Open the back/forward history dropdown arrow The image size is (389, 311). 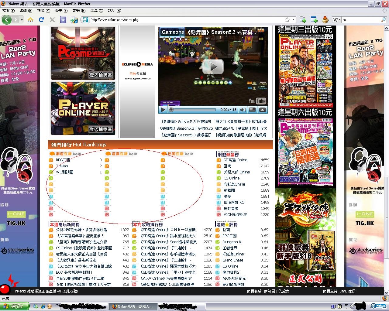click(x=21, y=20)
